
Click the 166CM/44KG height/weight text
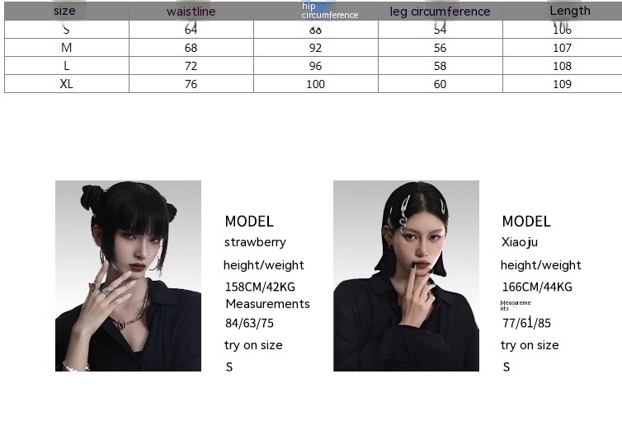click(537, 287)
